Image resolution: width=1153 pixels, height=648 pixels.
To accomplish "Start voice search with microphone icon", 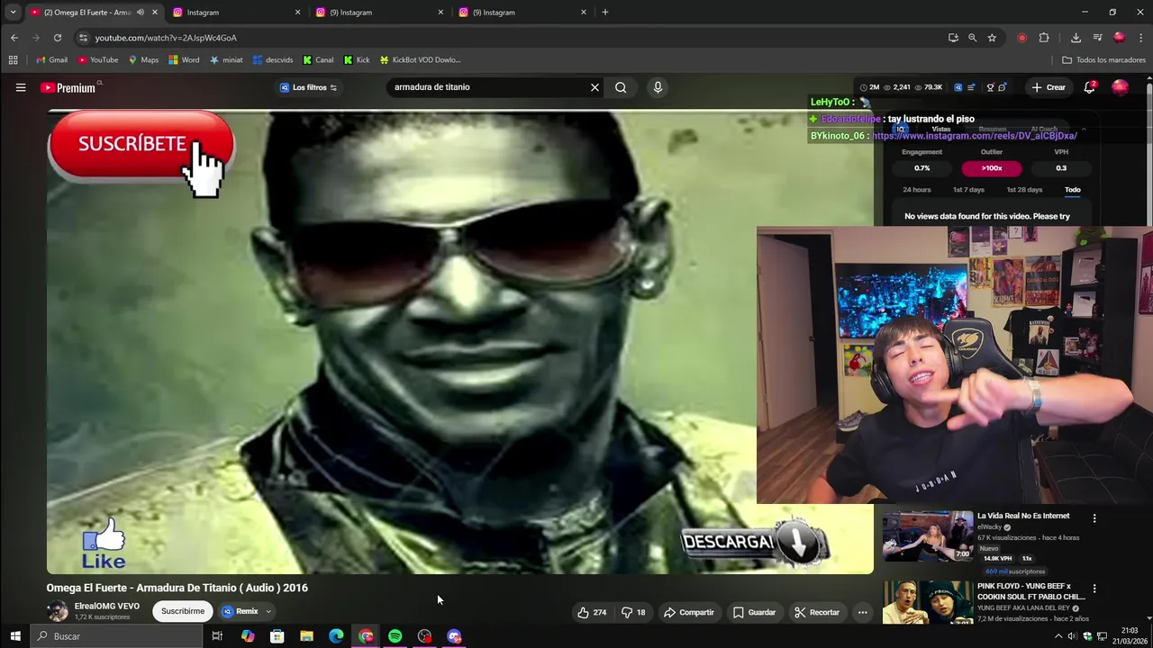I will [x=658, y=87].
